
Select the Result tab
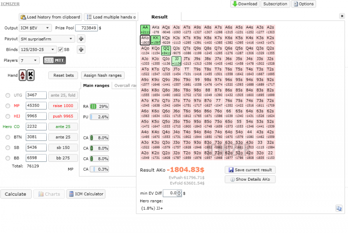coord(160,17)
